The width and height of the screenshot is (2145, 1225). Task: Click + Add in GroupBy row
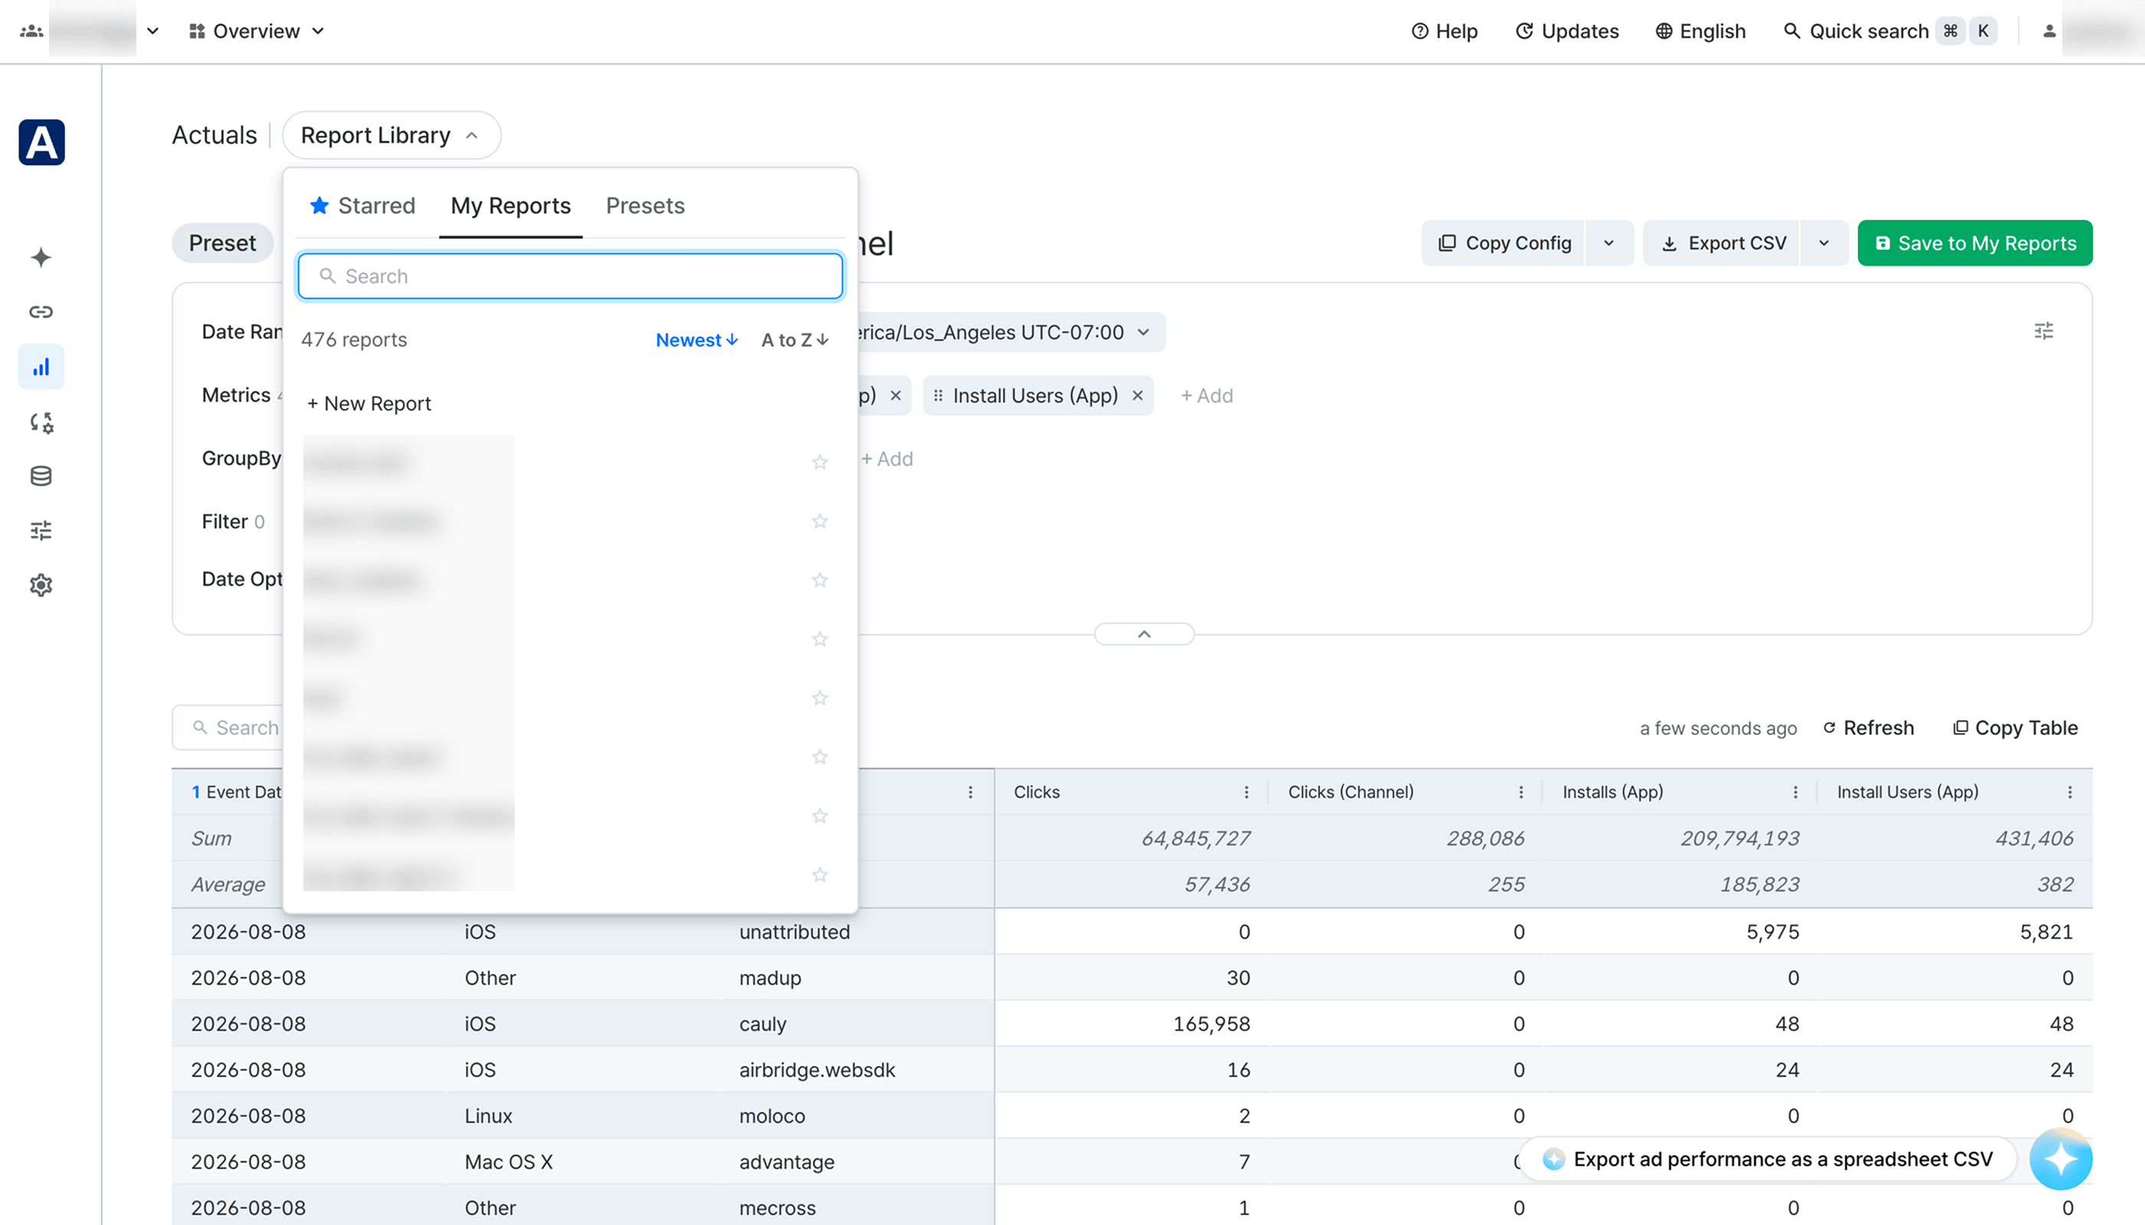point(886,459)
